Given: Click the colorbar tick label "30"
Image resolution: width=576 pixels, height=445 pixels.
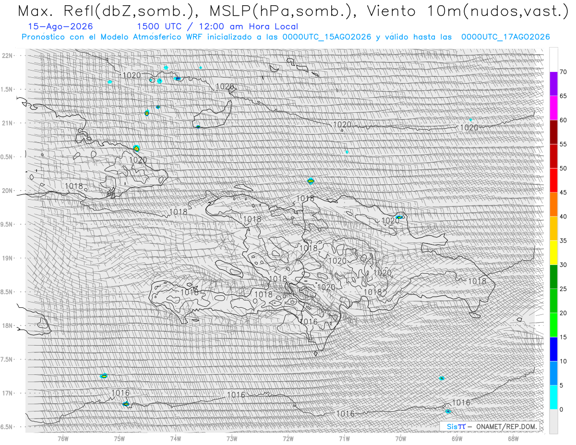Looking at the screenshot, I should 564,265.
